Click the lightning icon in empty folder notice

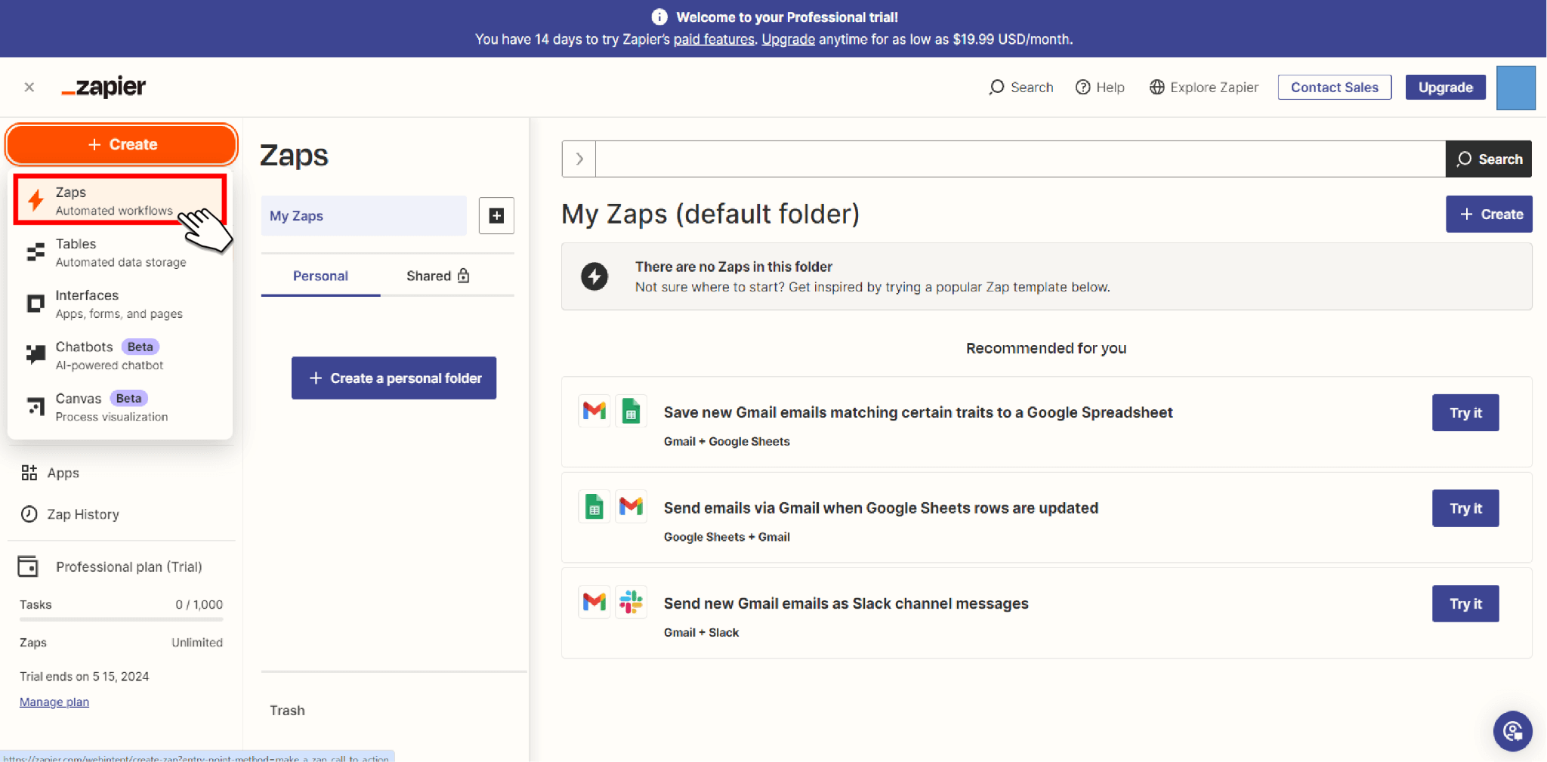(x=594, y=276)
